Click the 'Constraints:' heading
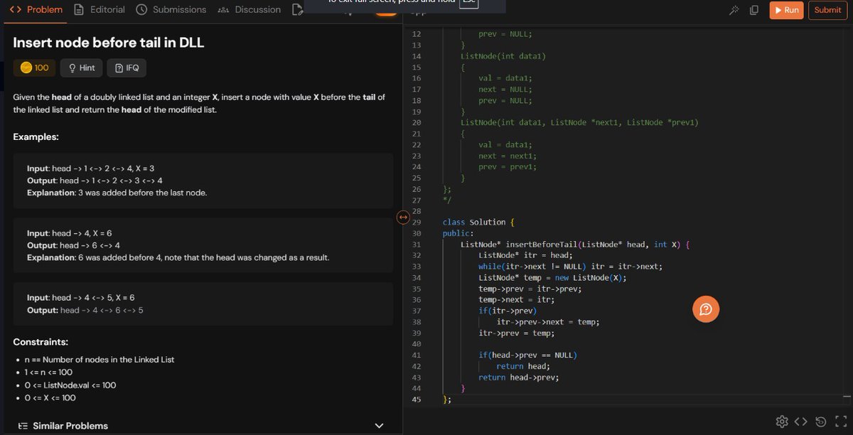853x435 pixels. [41, 342]
